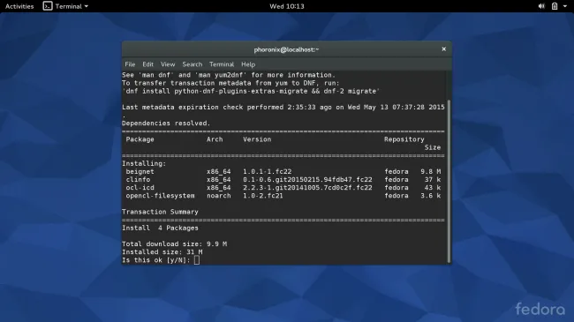Click version '1.0.1-1.fc22'

268,171
